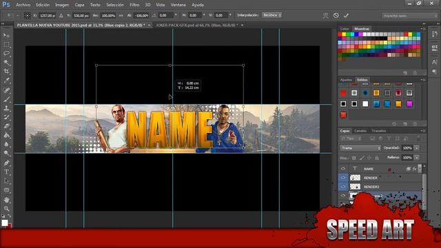The image size is (441, 248).
Task: Switch to the Ajustes panel tab
Action: 346,80
